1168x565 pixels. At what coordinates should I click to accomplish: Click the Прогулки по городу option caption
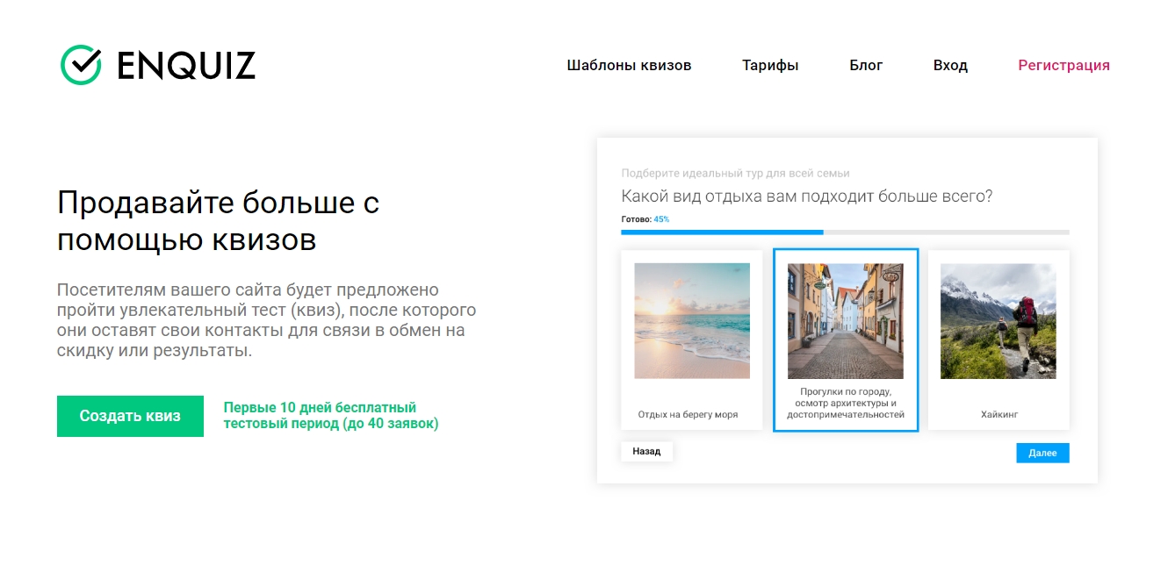(x=846, y=403)
